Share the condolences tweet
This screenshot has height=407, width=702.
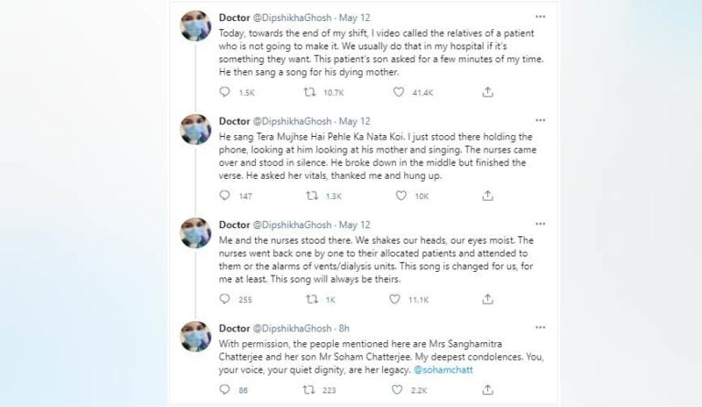pyautogui.click(x=487, y=390)
